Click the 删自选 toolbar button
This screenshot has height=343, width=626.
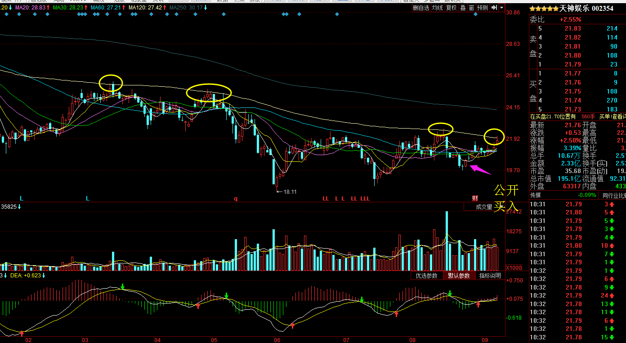tap(421, 8)
